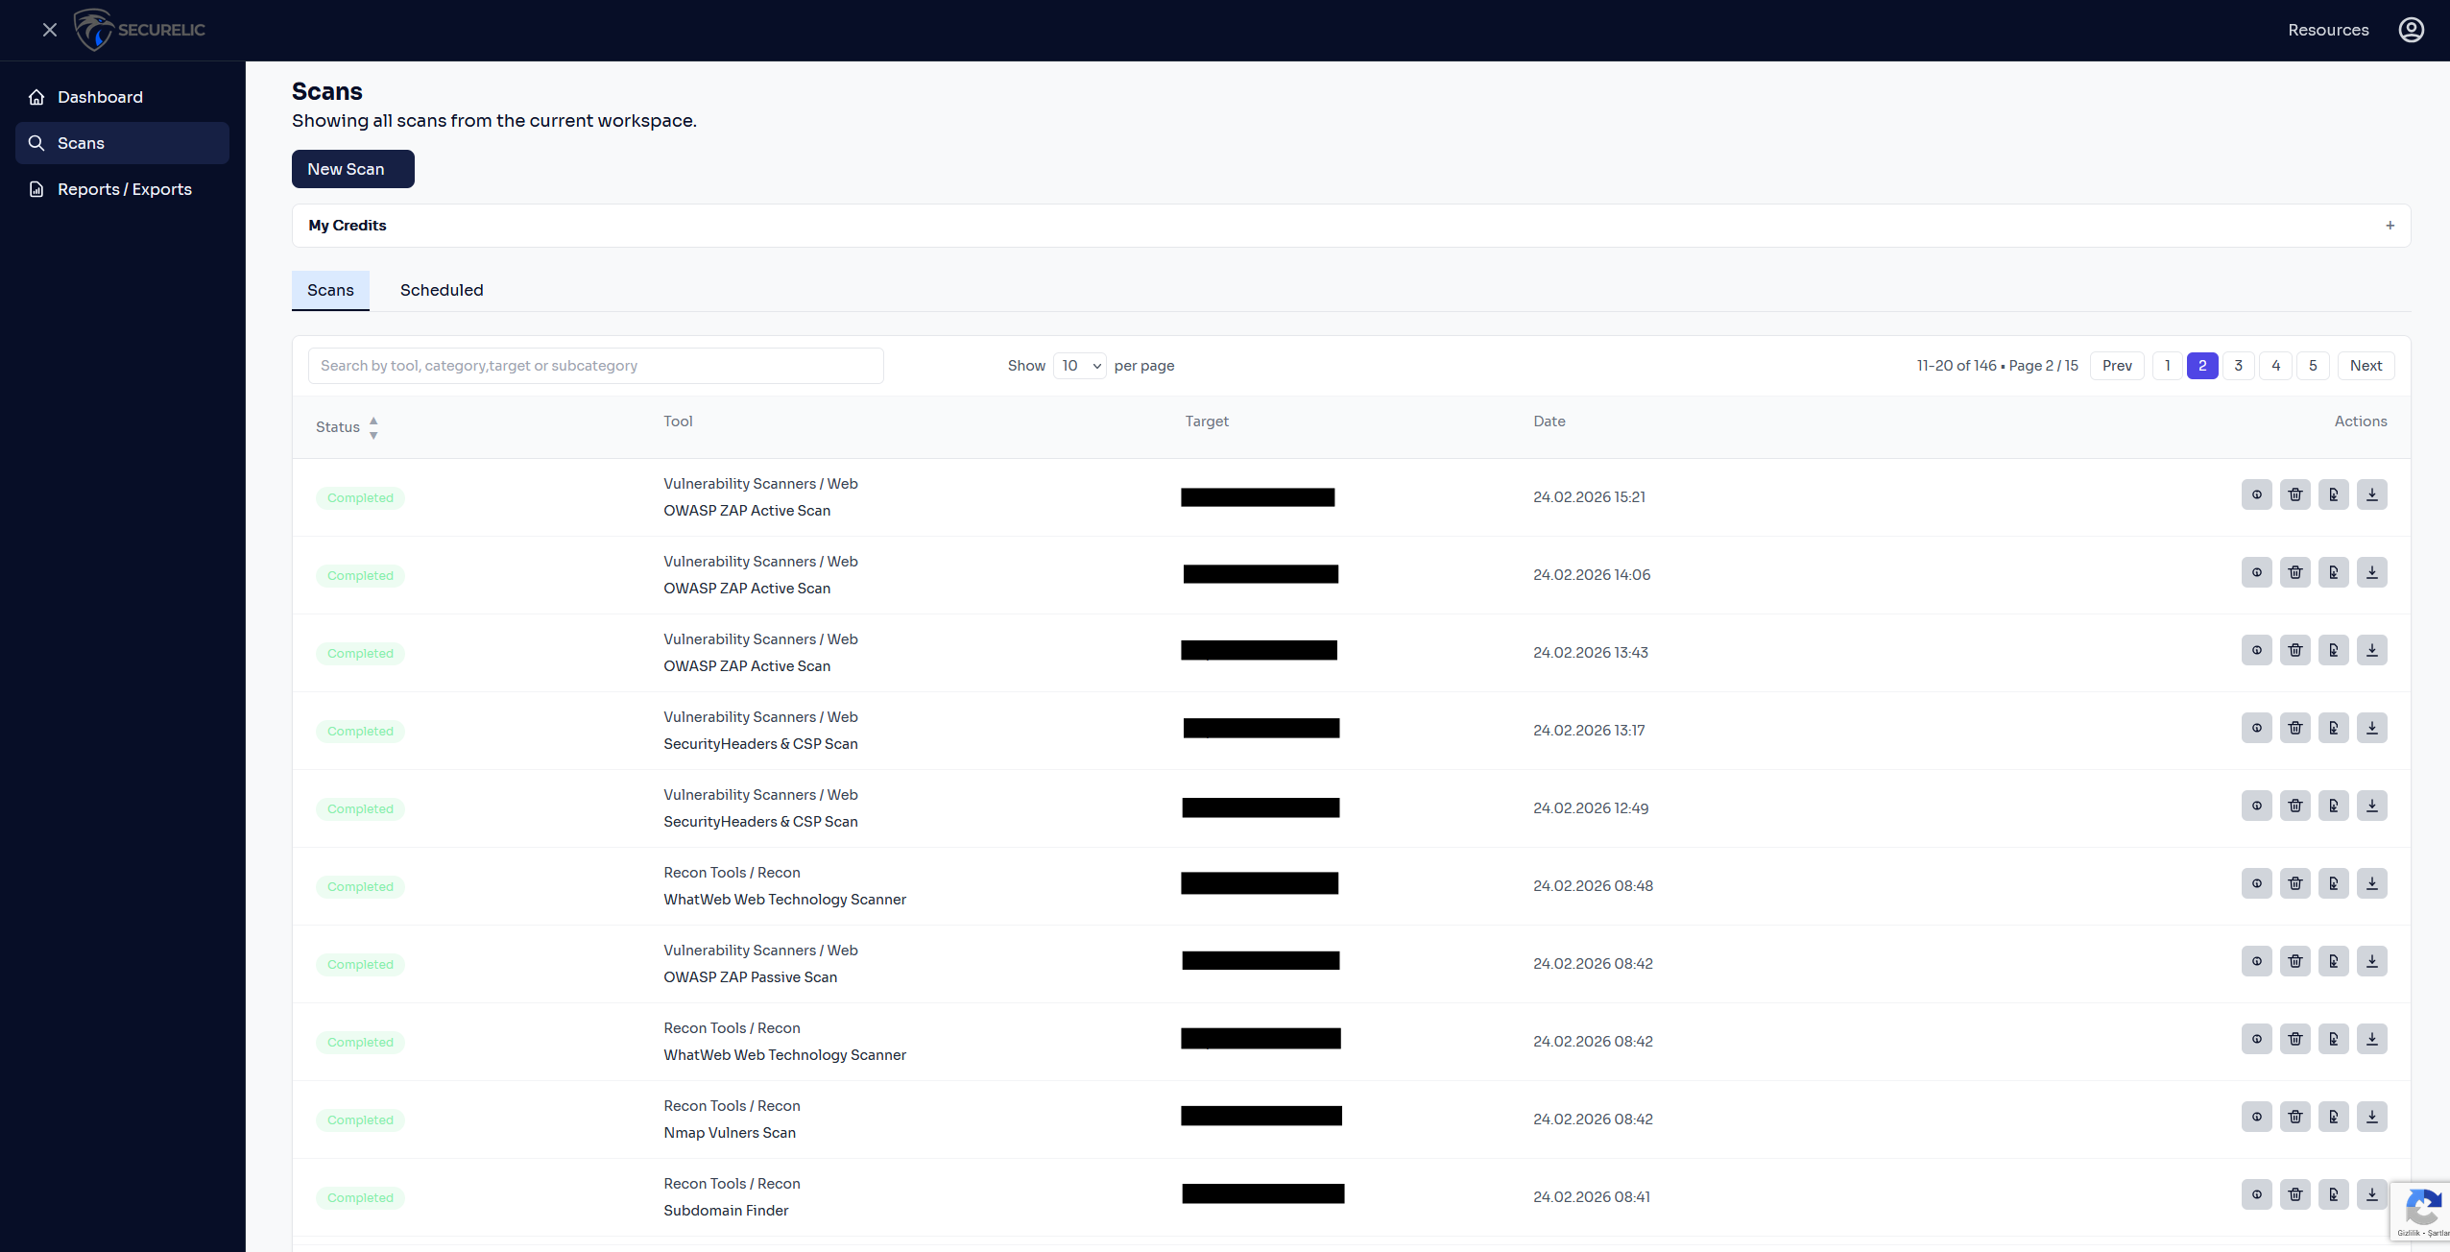Screen dimensions: 2450x1252
Task: Download the 14:06 OWASP ZAP scan results
Action: click(x=2371, y=573)
